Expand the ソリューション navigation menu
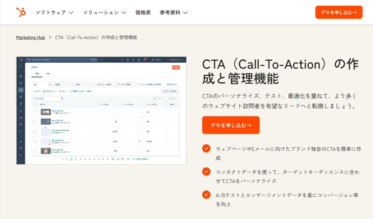Viewport: 373px width, 219px height. click(x=105, y=13)
